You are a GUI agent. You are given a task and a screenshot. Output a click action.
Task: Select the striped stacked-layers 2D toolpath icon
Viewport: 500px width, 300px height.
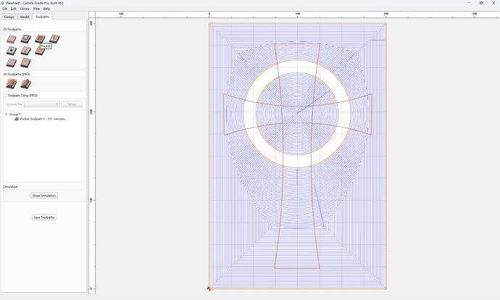coord(25,63)
